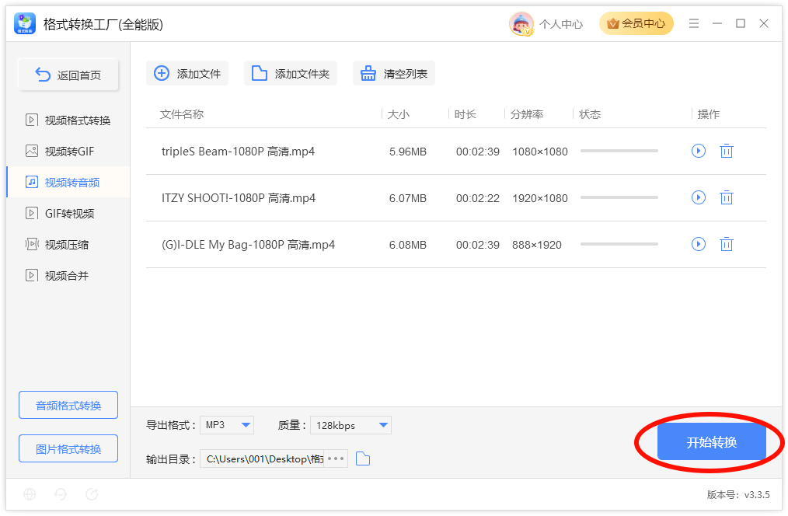Click progress bar of (G)I-DLE My Bag row

coord(619,244)
